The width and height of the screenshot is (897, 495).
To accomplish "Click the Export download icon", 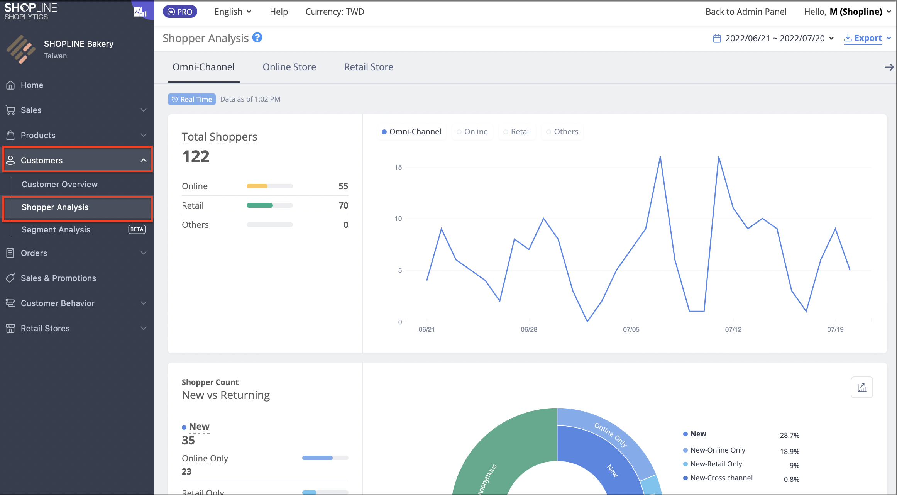I will (848, 38).
